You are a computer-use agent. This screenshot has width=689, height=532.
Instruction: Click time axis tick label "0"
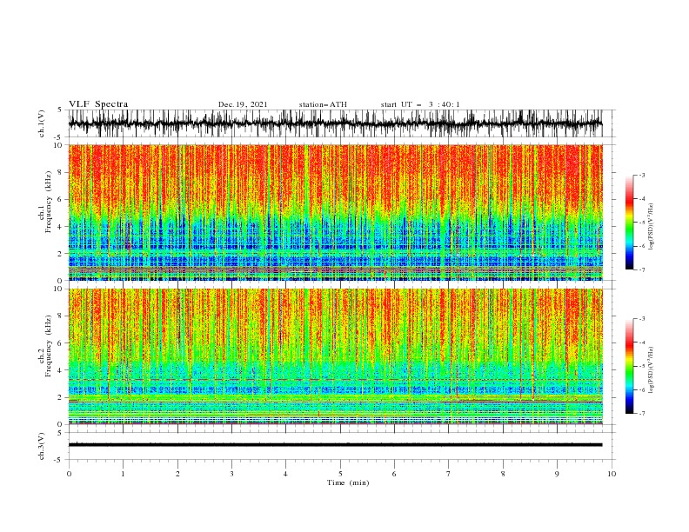(x=69, y=474)
